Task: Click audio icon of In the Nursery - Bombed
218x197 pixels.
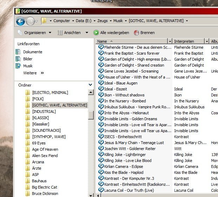Action: pos(101,101)
